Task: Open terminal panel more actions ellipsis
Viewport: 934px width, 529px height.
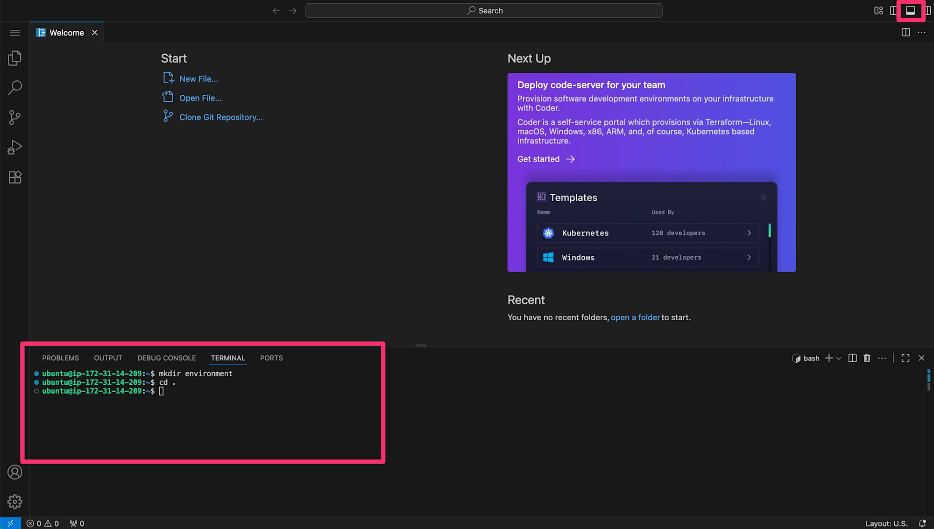Action: pyautogui.click(x=882, y=358)
